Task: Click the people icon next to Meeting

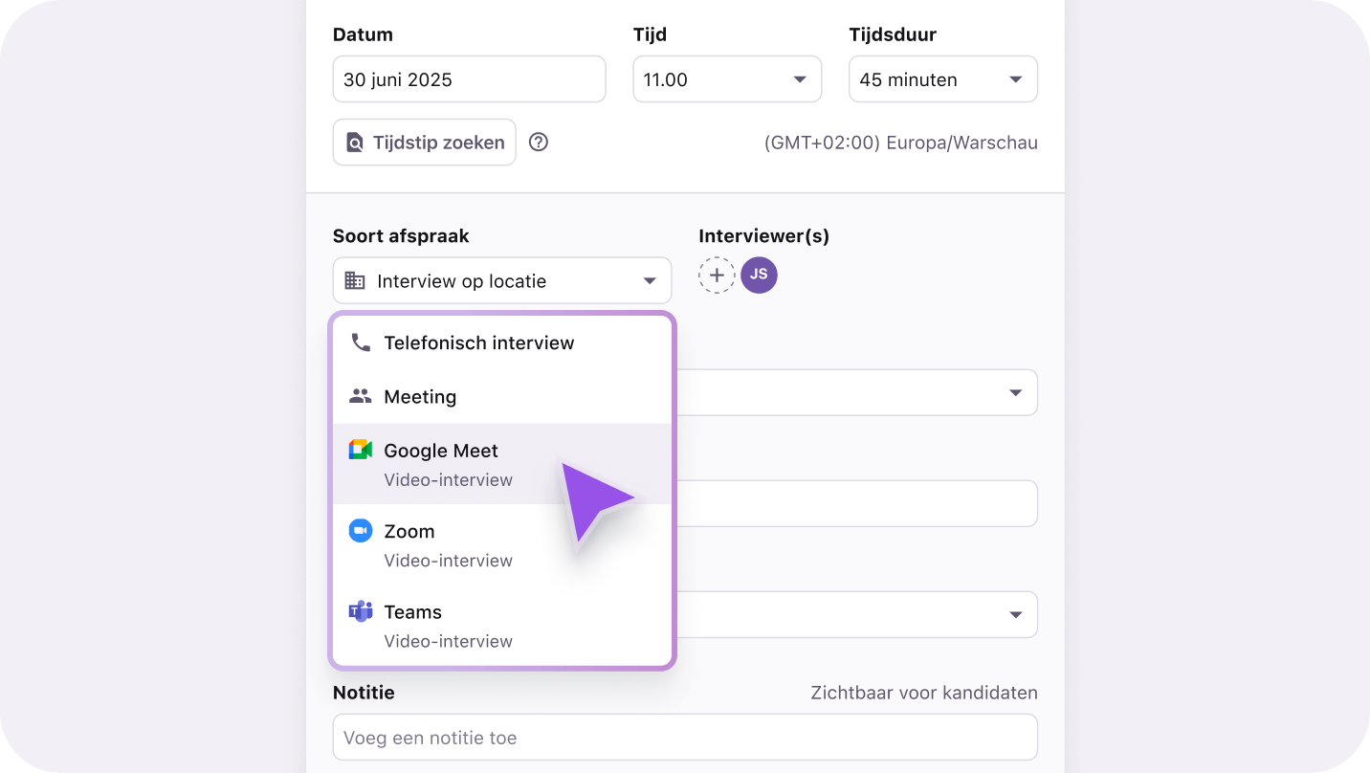Action: point(361,395)
